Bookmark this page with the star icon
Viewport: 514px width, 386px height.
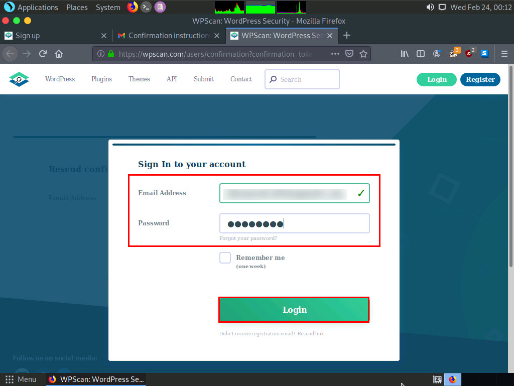(363, 54)
